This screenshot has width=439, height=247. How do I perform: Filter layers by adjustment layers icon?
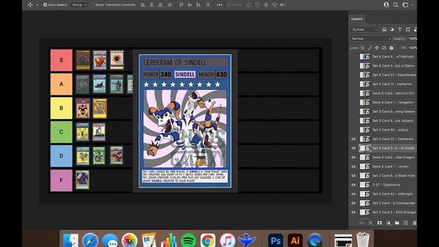tap(392, 30)
